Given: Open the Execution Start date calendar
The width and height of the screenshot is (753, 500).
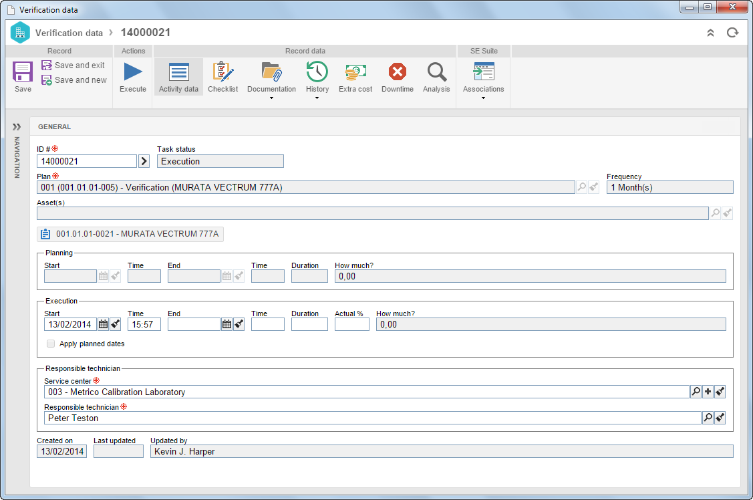Looking at the screenshot, I should pos(103,324).
